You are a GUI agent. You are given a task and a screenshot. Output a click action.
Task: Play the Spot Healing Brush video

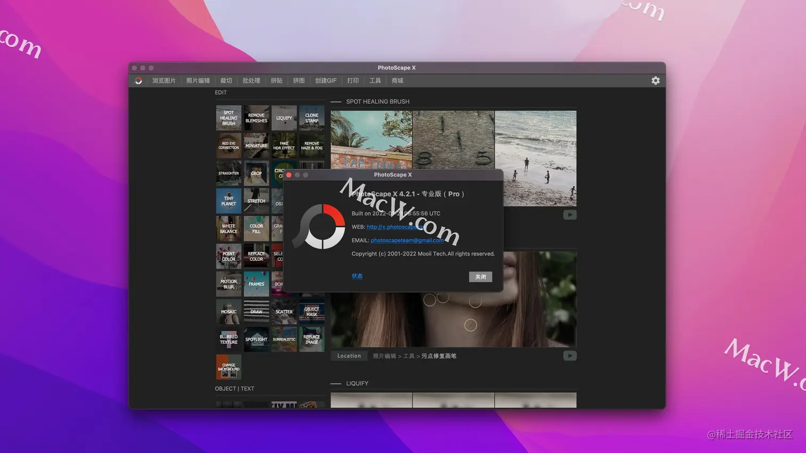point(570,215)
